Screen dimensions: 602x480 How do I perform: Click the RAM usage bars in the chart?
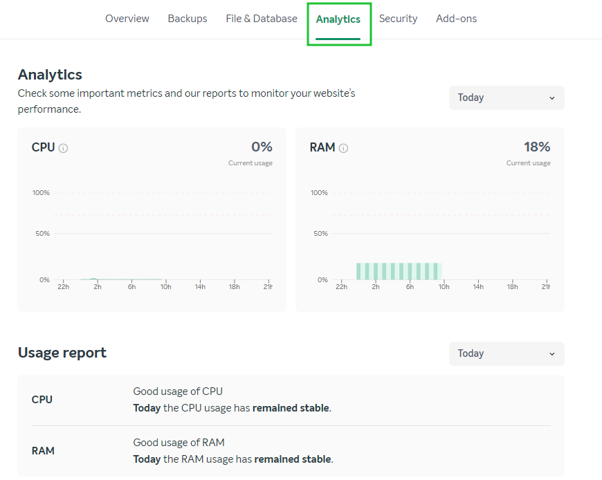pos(399,271)
